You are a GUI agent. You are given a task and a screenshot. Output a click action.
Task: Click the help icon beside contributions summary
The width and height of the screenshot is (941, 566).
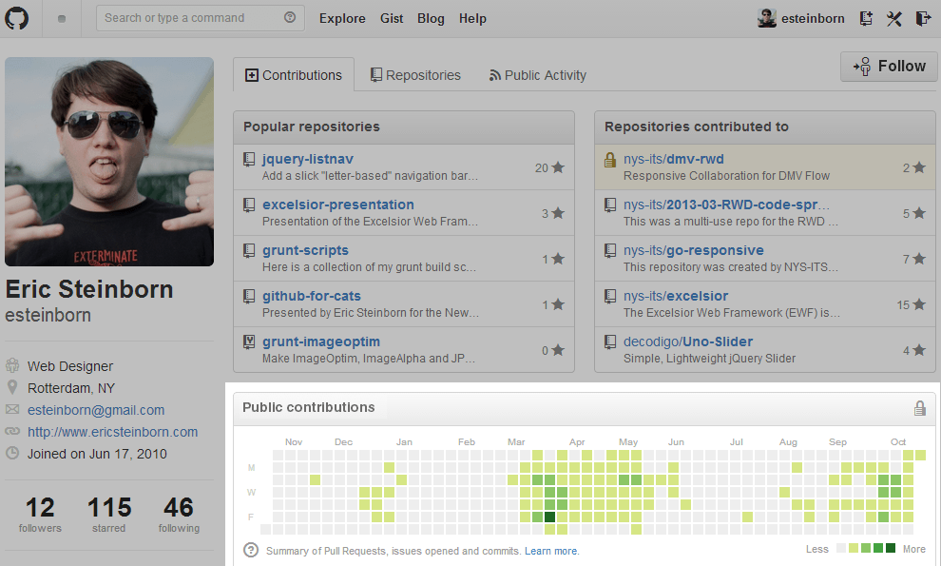click(x=251, y=550)
